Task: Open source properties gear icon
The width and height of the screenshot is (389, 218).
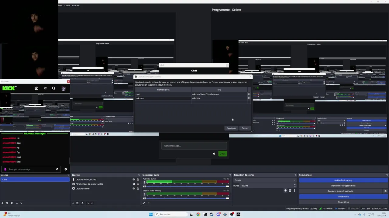Action: [82, 203]
